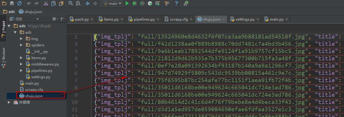Save all files using disk icon
This screenshot has width=344, height=117.
click(x=12, y=3)
